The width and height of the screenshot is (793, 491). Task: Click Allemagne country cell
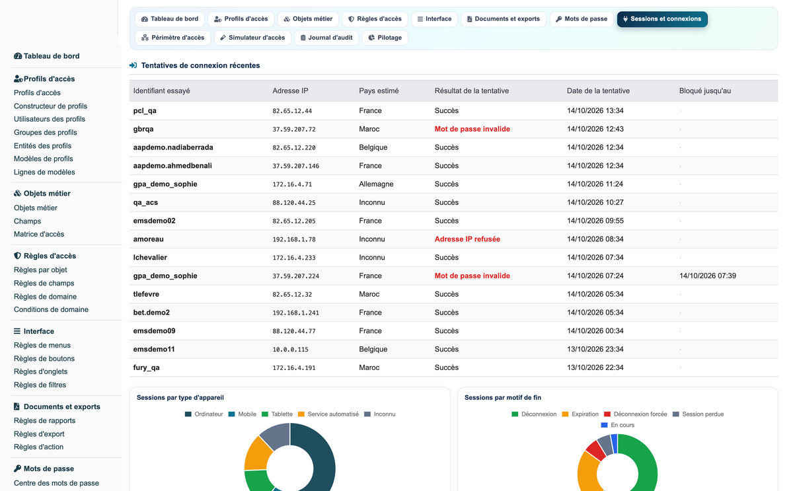click(376, 184)
